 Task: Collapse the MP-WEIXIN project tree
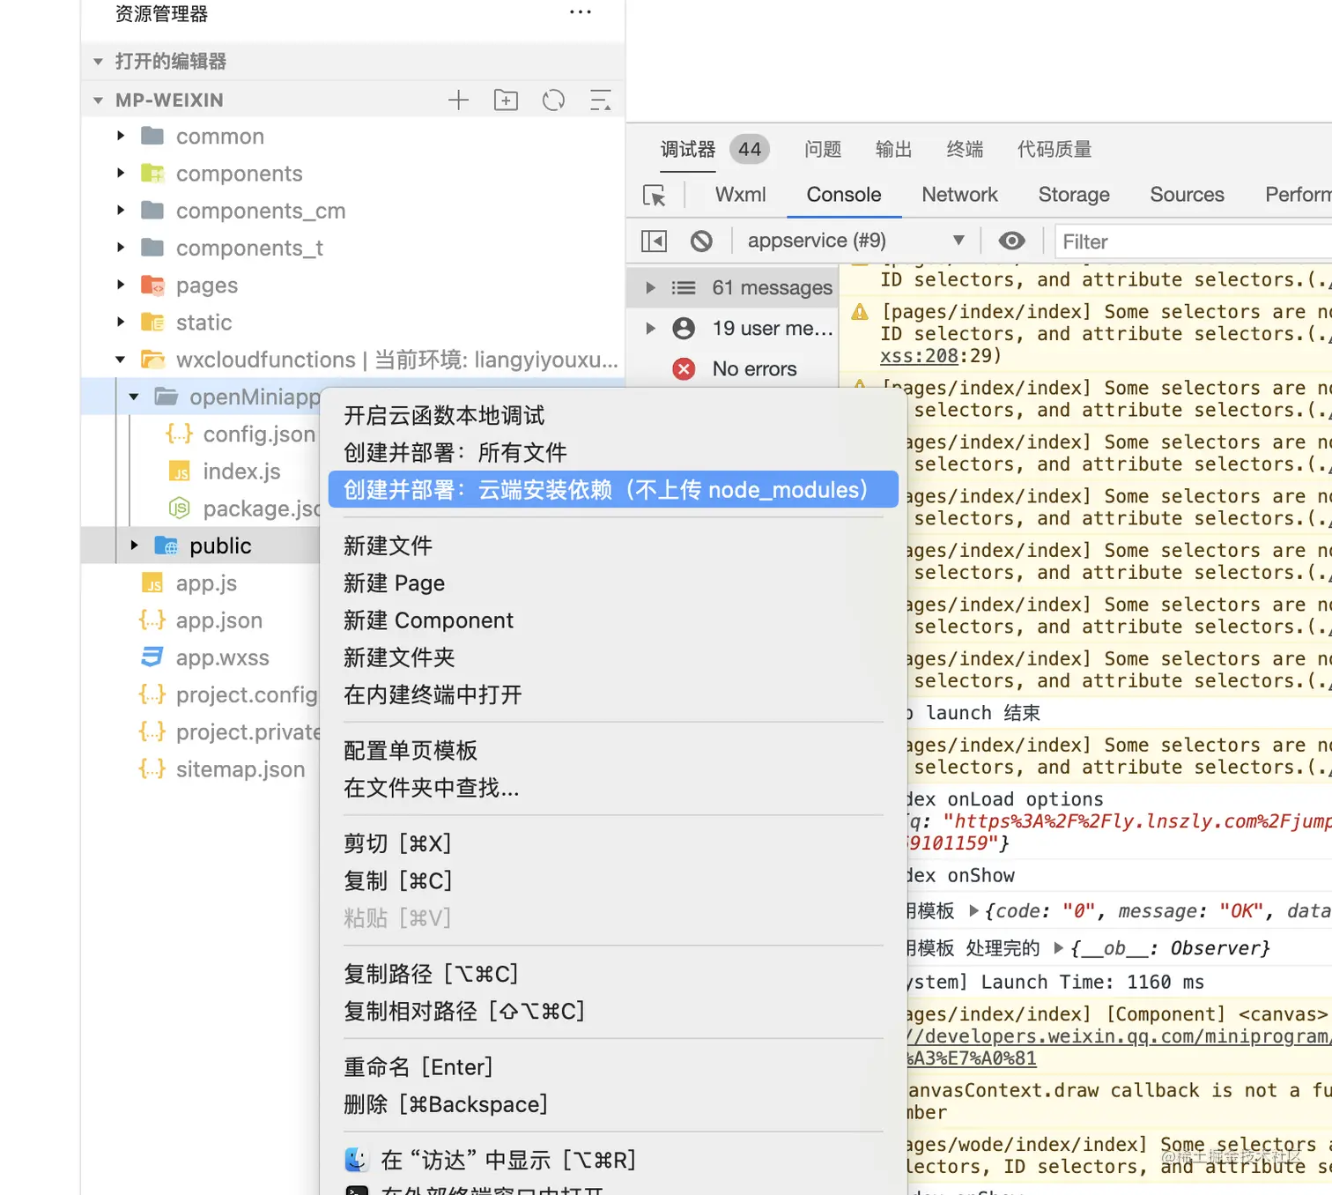tap(98, 100)
